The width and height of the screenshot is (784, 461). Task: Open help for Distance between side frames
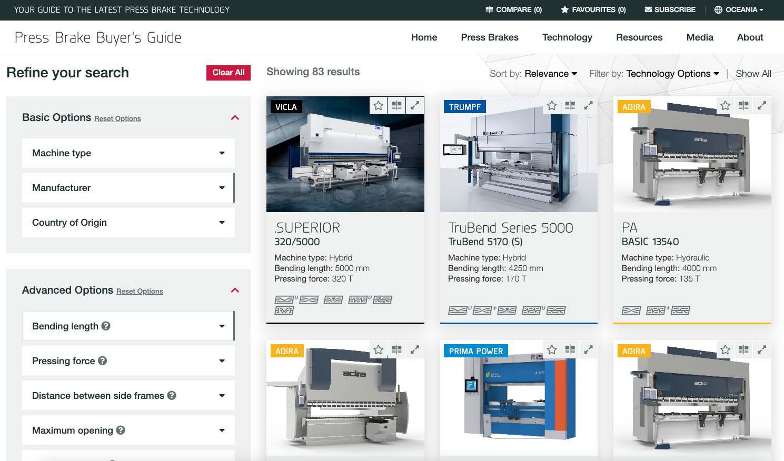click(x=172, y=395)
